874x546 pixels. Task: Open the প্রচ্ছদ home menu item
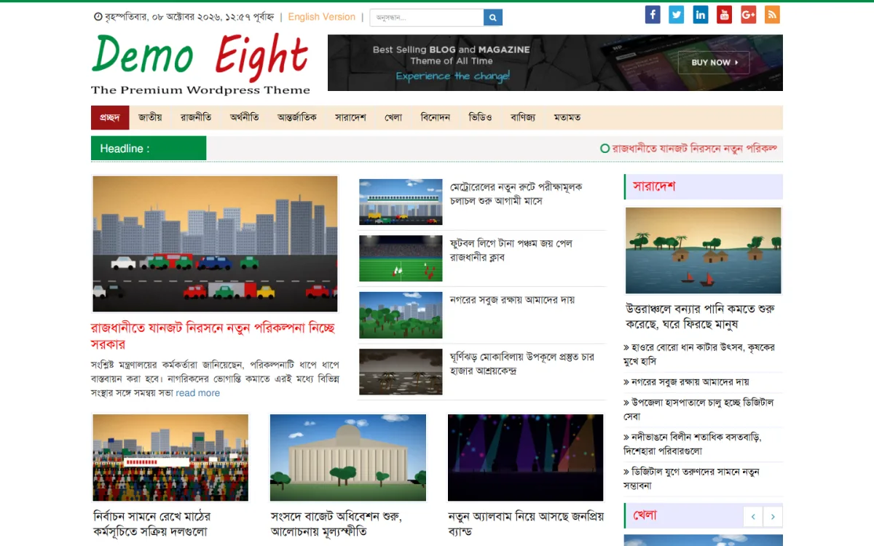(110, 117)
